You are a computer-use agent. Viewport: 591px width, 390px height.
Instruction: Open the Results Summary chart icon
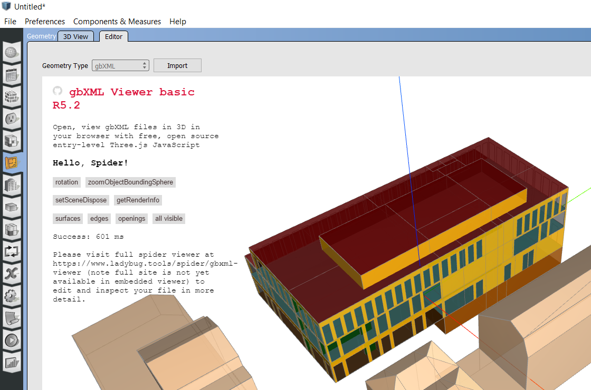[11, 363]
